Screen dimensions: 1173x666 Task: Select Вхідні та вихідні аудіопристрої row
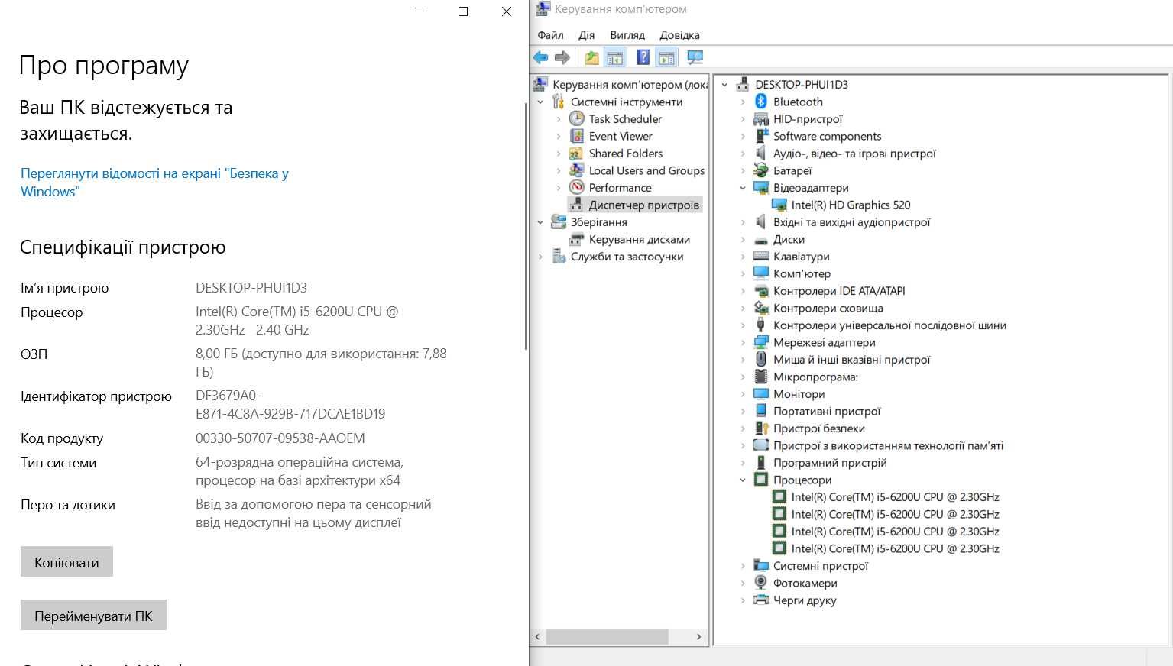(x=851, y=222)
